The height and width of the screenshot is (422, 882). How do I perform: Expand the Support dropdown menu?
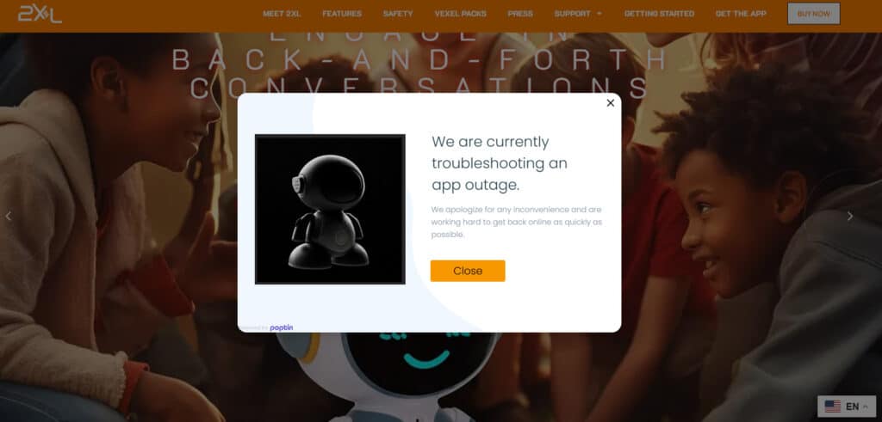[x=578, y=14]
